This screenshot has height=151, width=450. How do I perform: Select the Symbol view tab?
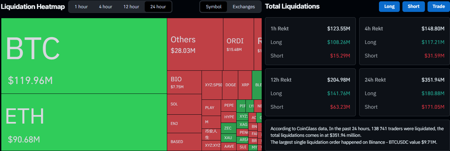[214, 7]
